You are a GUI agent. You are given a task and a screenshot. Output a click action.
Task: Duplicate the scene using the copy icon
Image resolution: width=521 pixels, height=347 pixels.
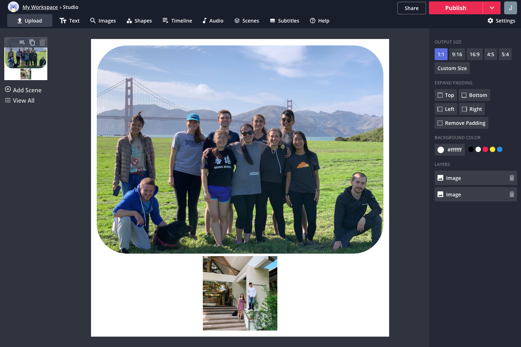coord(32,43)
